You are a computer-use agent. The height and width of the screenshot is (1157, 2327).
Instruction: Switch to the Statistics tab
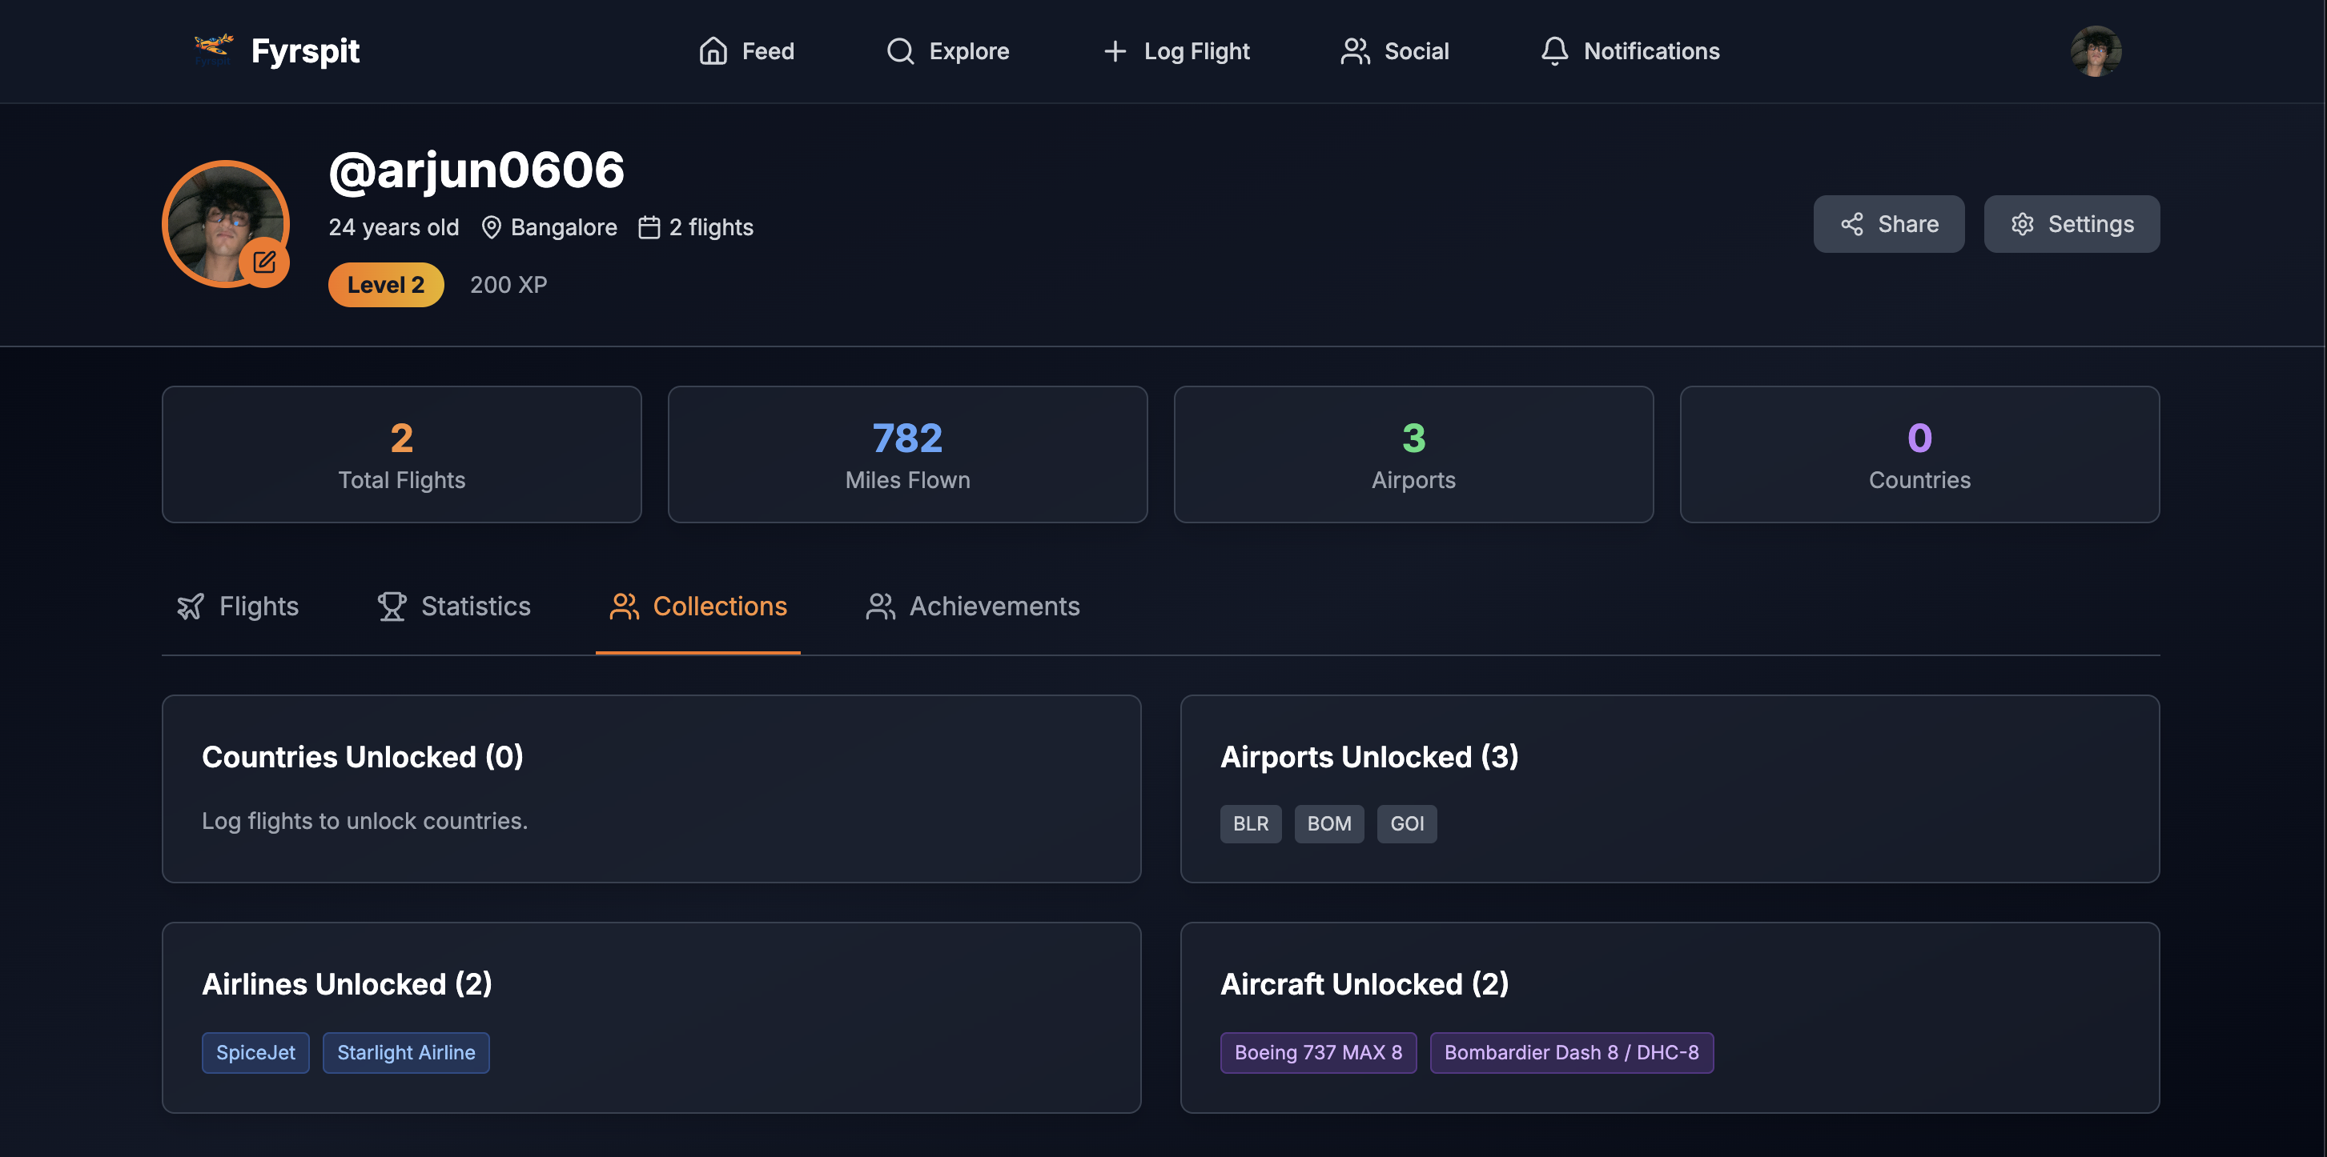click(454, 607)
